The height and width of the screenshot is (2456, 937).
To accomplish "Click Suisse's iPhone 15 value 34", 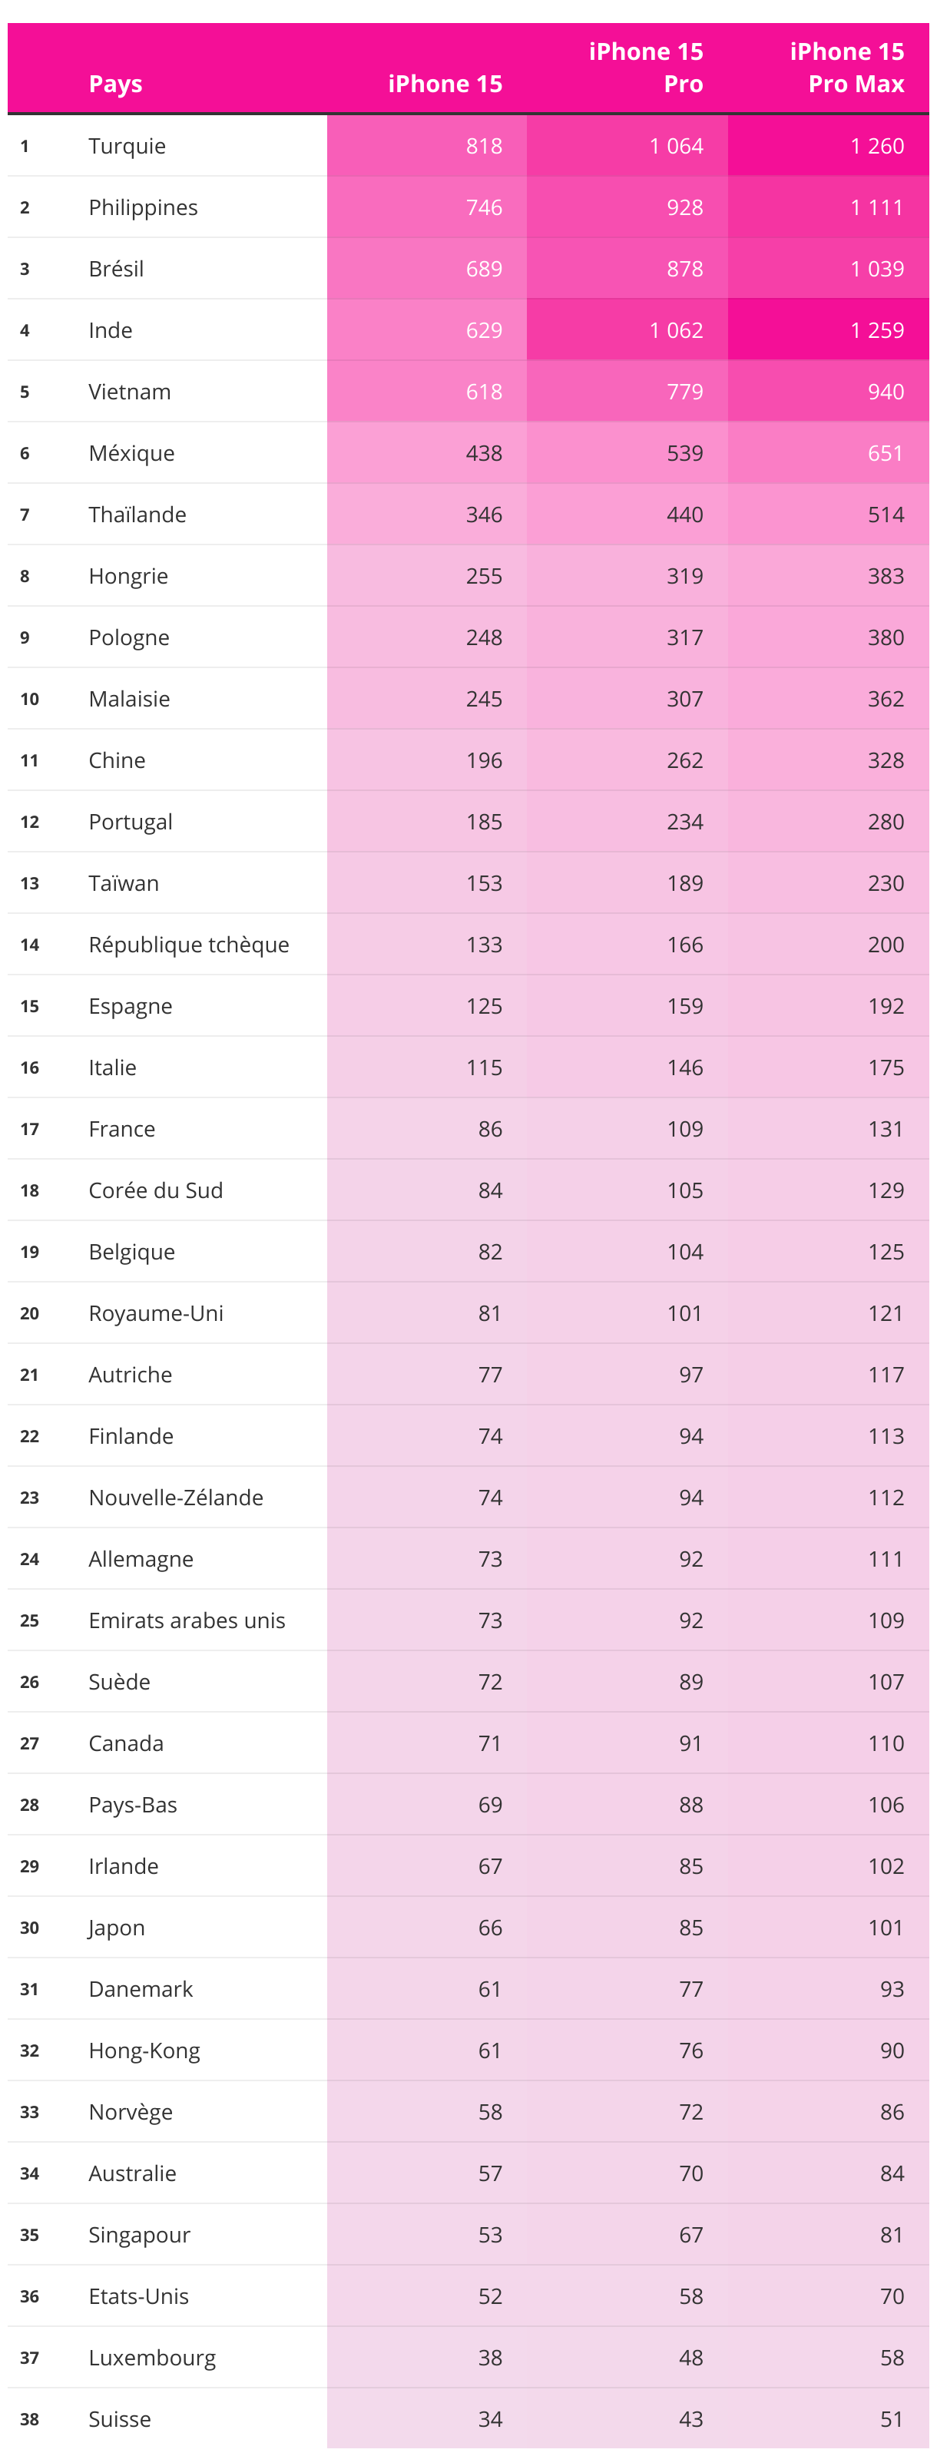I will [x=490, y=2419].
